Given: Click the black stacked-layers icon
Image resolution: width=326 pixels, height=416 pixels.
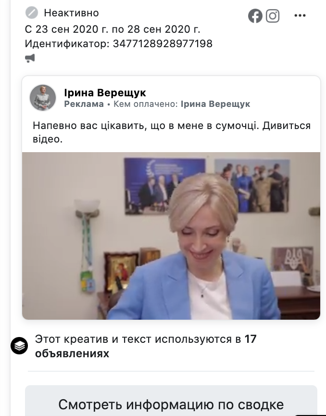Looking at the screenshot, I should coord(19,346).
